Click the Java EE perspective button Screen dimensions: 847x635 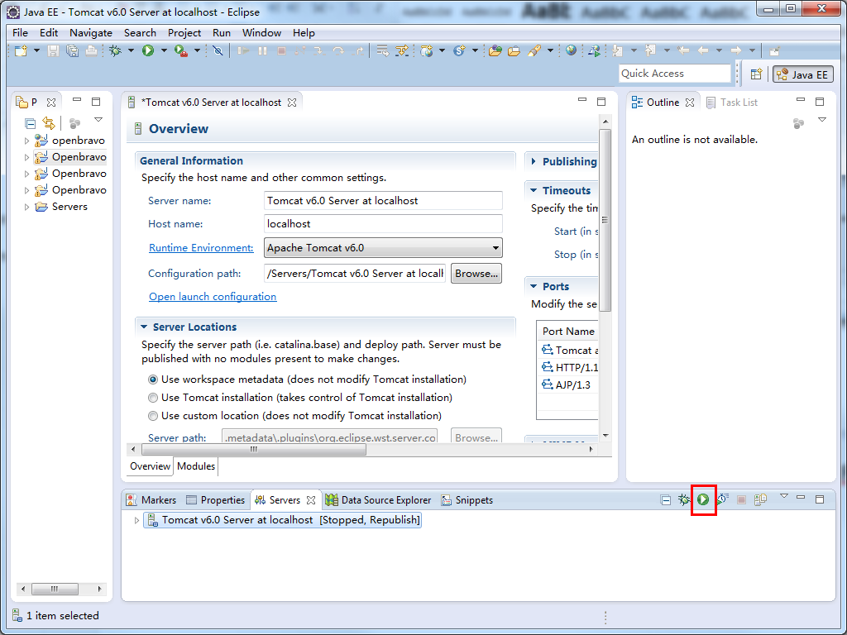click(802, 74)
